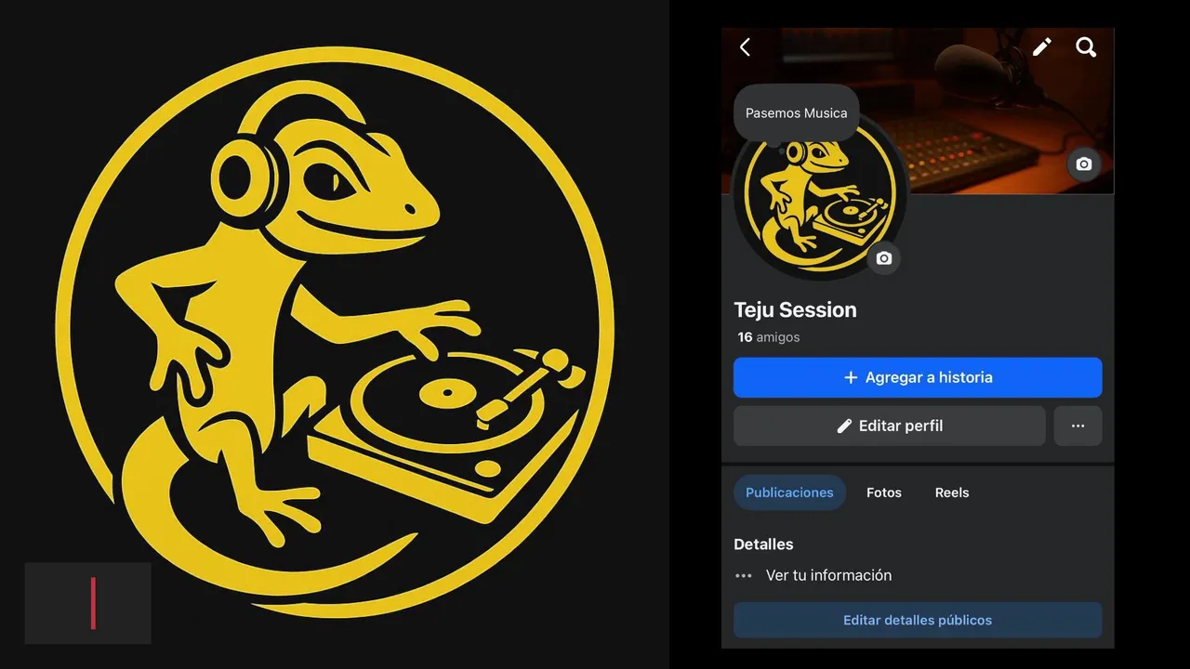
Task: Click the pencil icon in Editar perfil
Action: pos(844,426)
